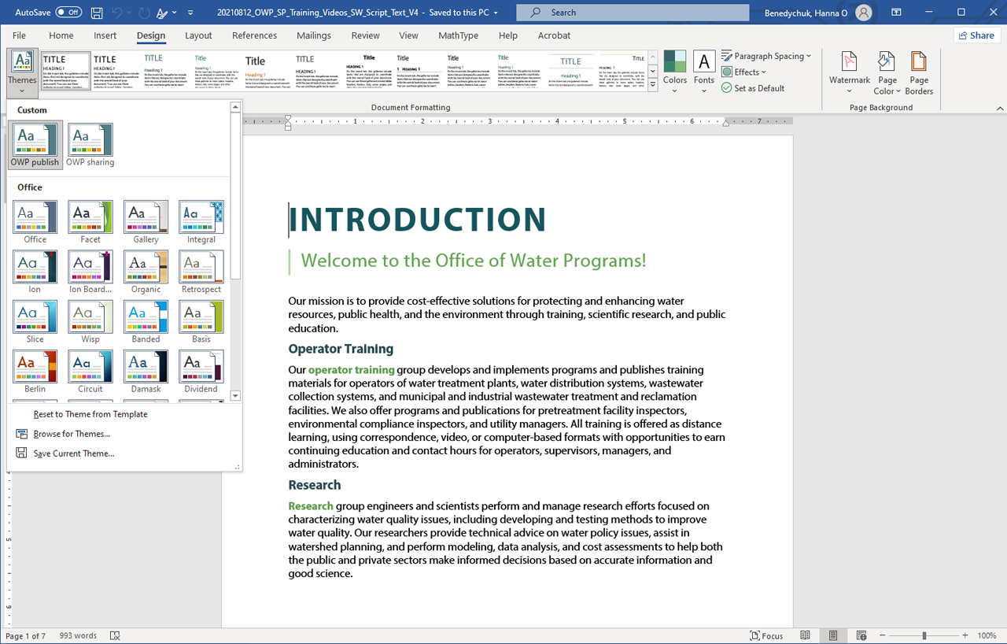Open the File tab
The width and height of the screenshot is (1007, 644).
(x=19, y=35)
